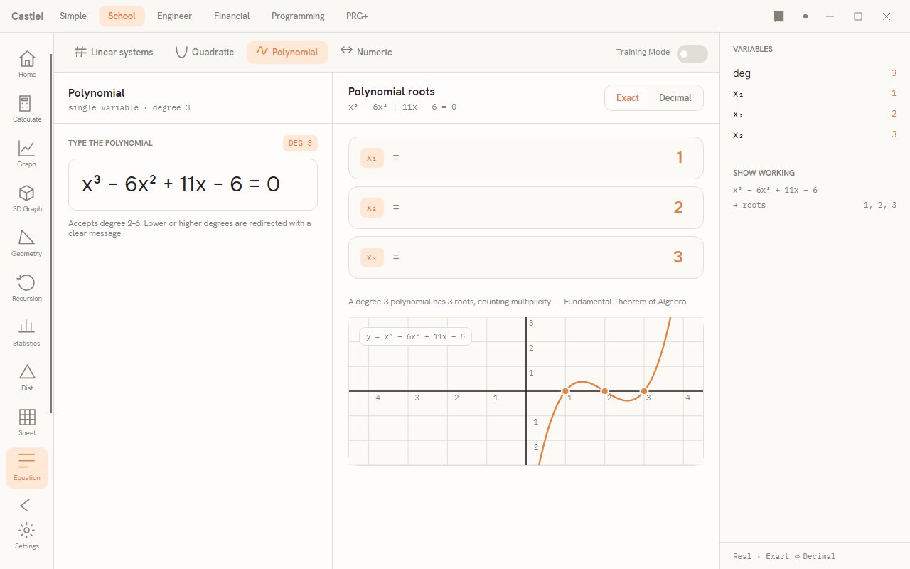Image resolution: width=910 pixels, height=569 pixels.
Task: Select Decimal result format
Action: coord(675,98)
